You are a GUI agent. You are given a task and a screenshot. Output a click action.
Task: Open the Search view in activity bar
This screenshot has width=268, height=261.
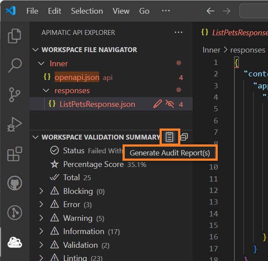click(15, 65)
